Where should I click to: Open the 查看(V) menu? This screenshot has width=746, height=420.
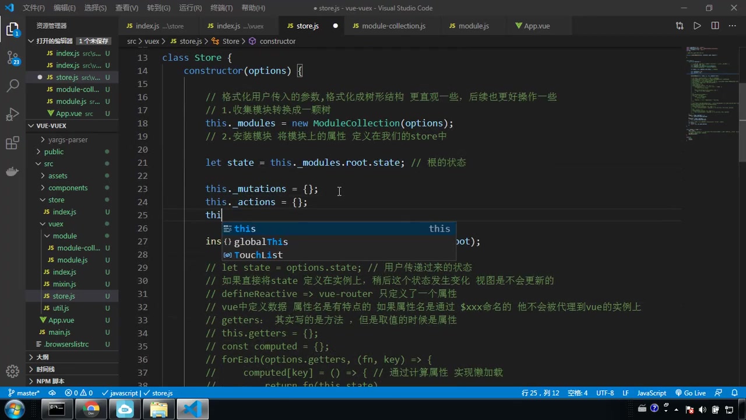(126, 8)
